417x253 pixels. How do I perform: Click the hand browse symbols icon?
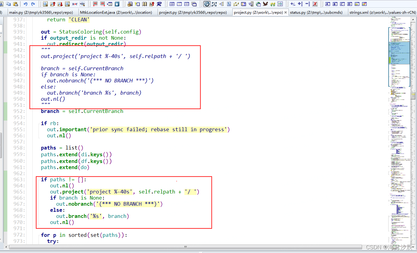click(x=130, y=4)
